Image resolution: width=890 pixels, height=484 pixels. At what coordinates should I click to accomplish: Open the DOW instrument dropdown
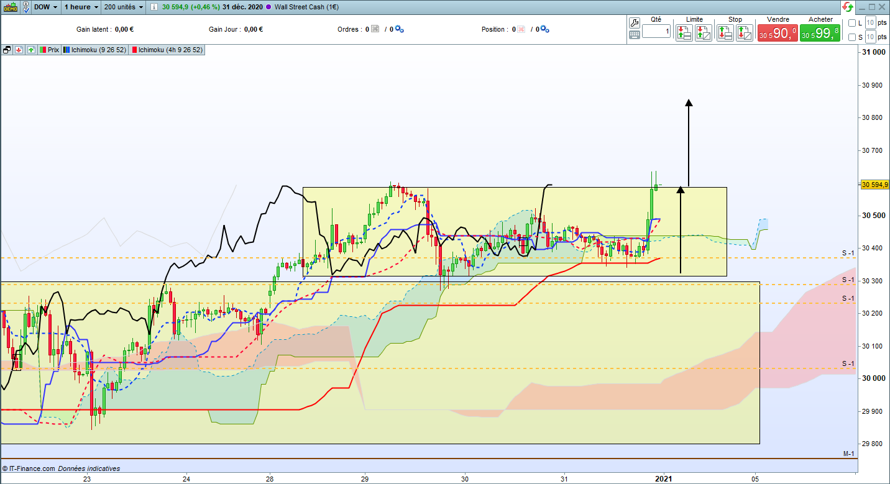tap(46, 7)
